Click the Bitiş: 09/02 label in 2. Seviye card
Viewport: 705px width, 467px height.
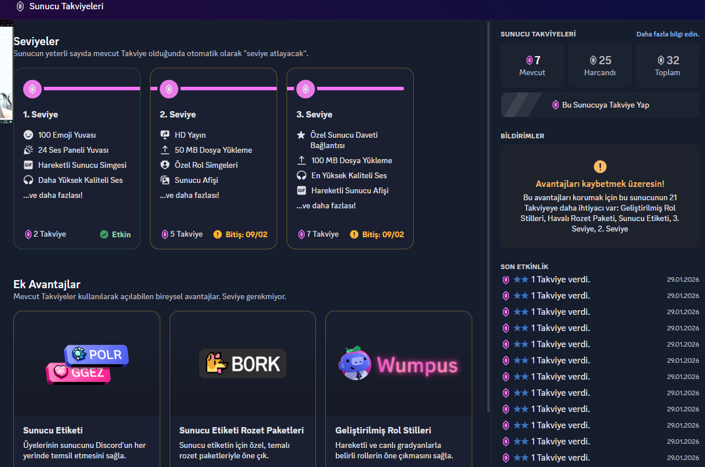[x=247, y=234]
